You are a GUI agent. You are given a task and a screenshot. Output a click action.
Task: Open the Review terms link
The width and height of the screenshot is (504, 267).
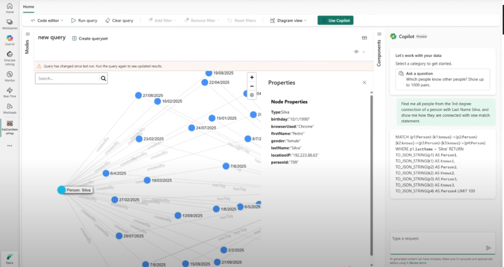point(418,263)
